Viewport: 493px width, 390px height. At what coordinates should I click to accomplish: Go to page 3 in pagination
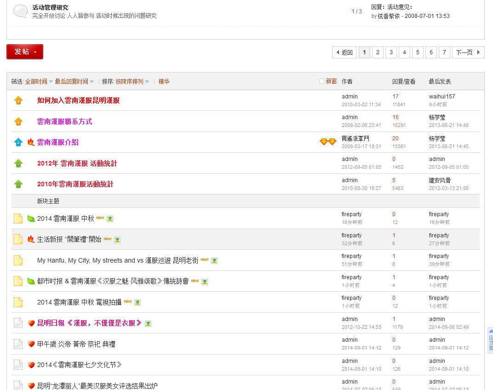(391, 52)
